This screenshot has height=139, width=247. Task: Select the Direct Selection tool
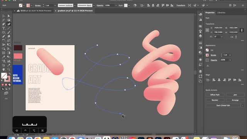pos(9,16)
